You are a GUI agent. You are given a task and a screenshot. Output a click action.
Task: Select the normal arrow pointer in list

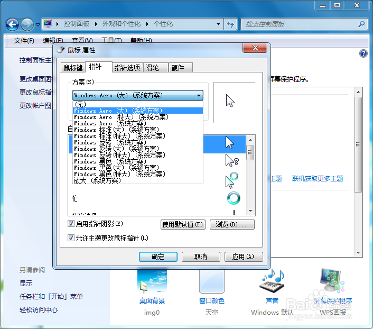point(229,142)
